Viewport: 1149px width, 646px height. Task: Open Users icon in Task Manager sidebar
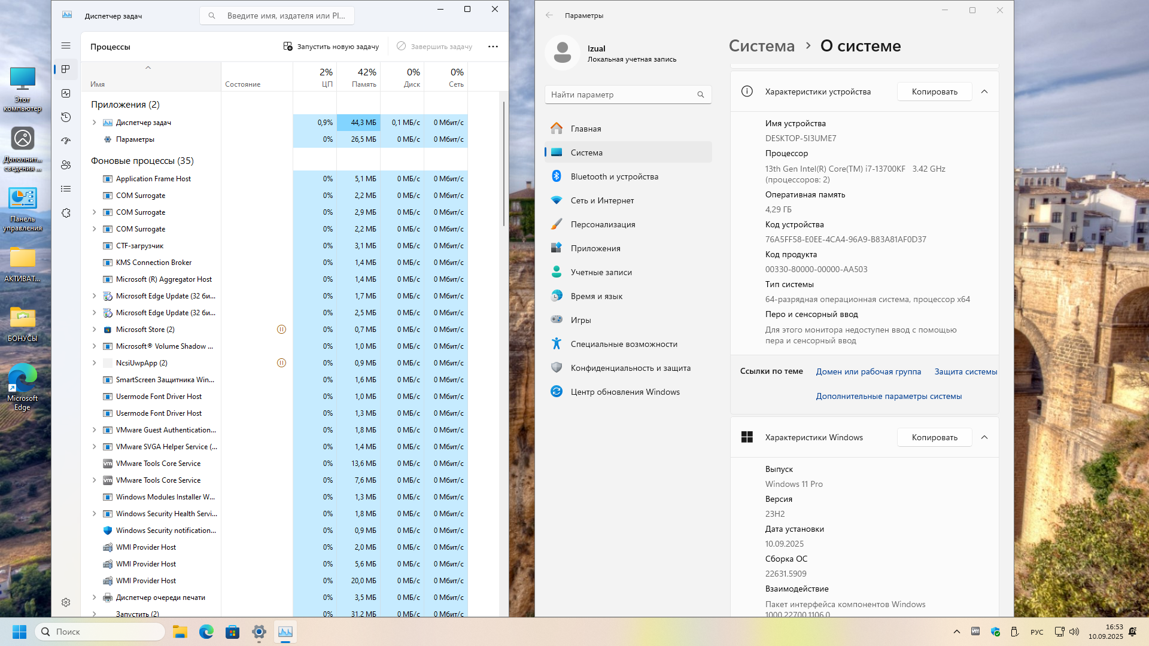[x=66, y=165]
